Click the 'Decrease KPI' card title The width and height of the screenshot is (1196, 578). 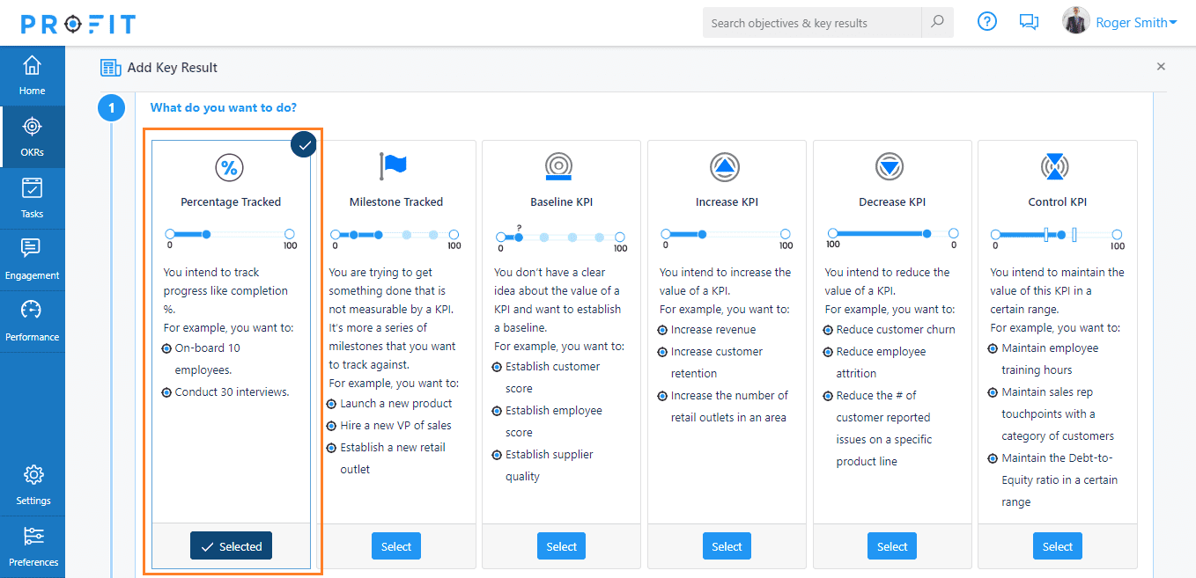pos(892,201)
